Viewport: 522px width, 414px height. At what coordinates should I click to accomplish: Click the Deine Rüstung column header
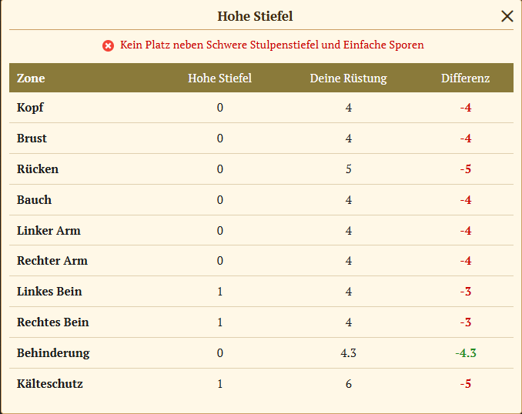pyautogui.click(x=348, y=78)
